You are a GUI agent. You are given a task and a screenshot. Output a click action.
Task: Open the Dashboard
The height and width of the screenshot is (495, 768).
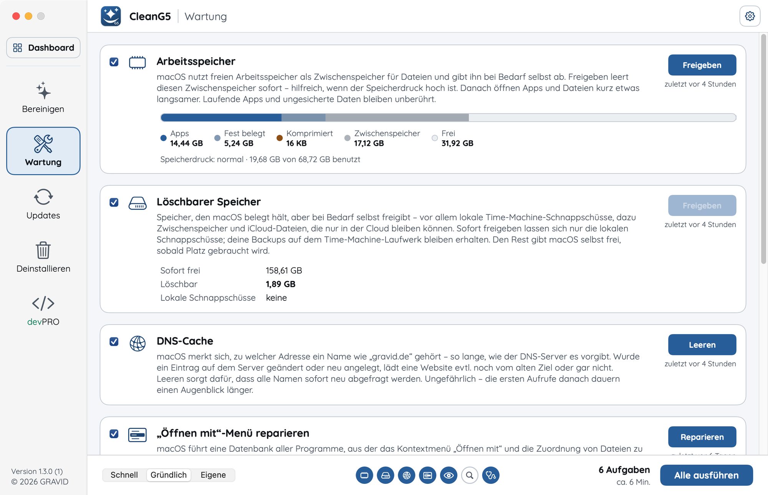point(43,48)
